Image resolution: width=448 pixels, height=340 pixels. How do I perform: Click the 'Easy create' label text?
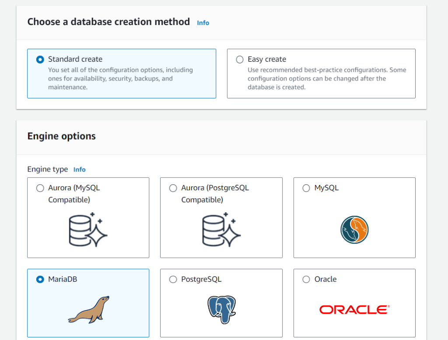(267, 59)
